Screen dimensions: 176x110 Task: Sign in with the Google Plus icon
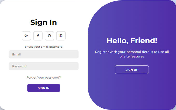click(26, 36)
